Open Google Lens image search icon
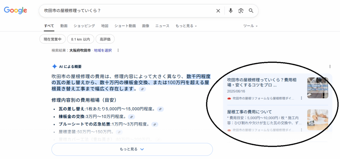Screen dimensions: 340x159 point(241,11)
